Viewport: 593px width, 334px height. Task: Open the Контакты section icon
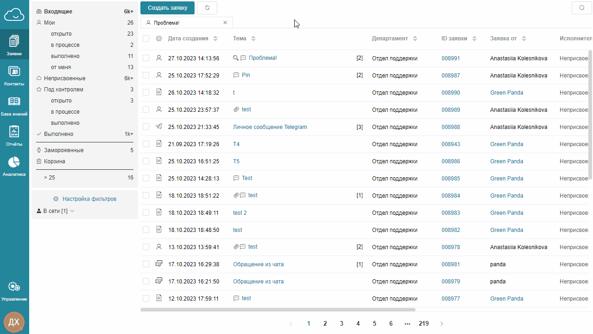[x=14, y=71]
